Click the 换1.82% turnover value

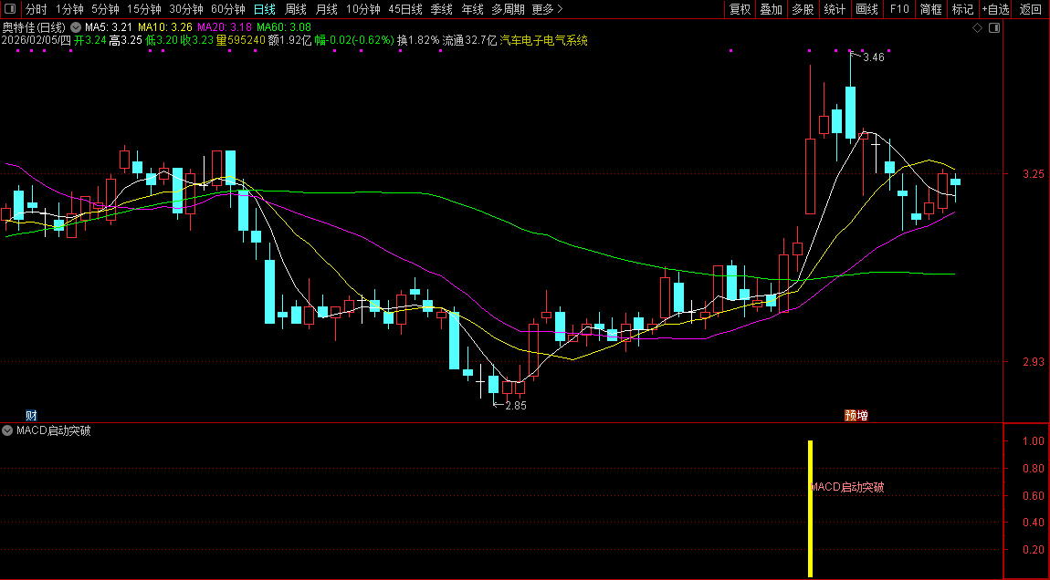418,40
